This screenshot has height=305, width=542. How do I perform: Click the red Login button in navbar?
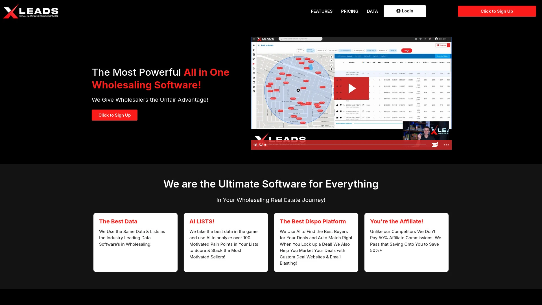click(405, 11)
